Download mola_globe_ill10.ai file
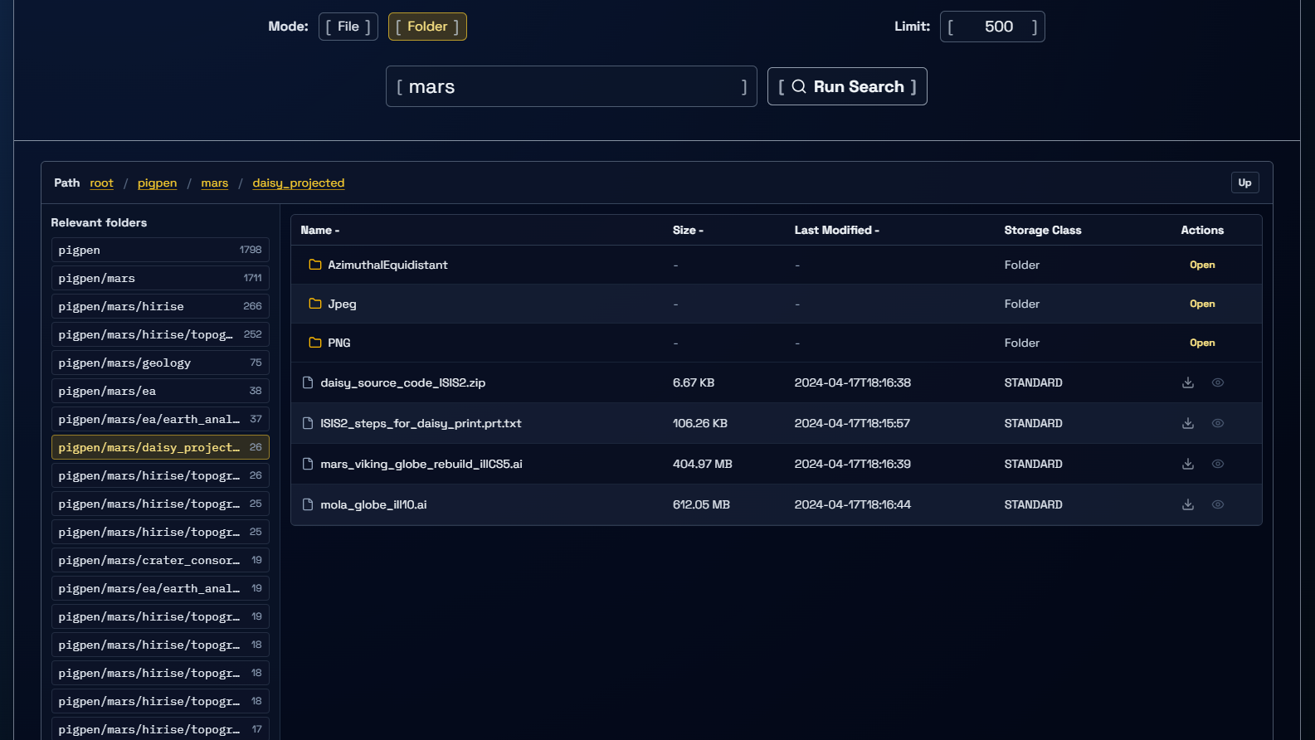 (1188, 504)
